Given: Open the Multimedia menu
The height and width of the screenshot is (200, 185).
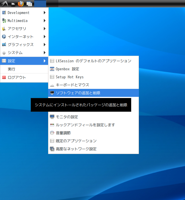Looking at the screenshot, I should coord(24,21).
